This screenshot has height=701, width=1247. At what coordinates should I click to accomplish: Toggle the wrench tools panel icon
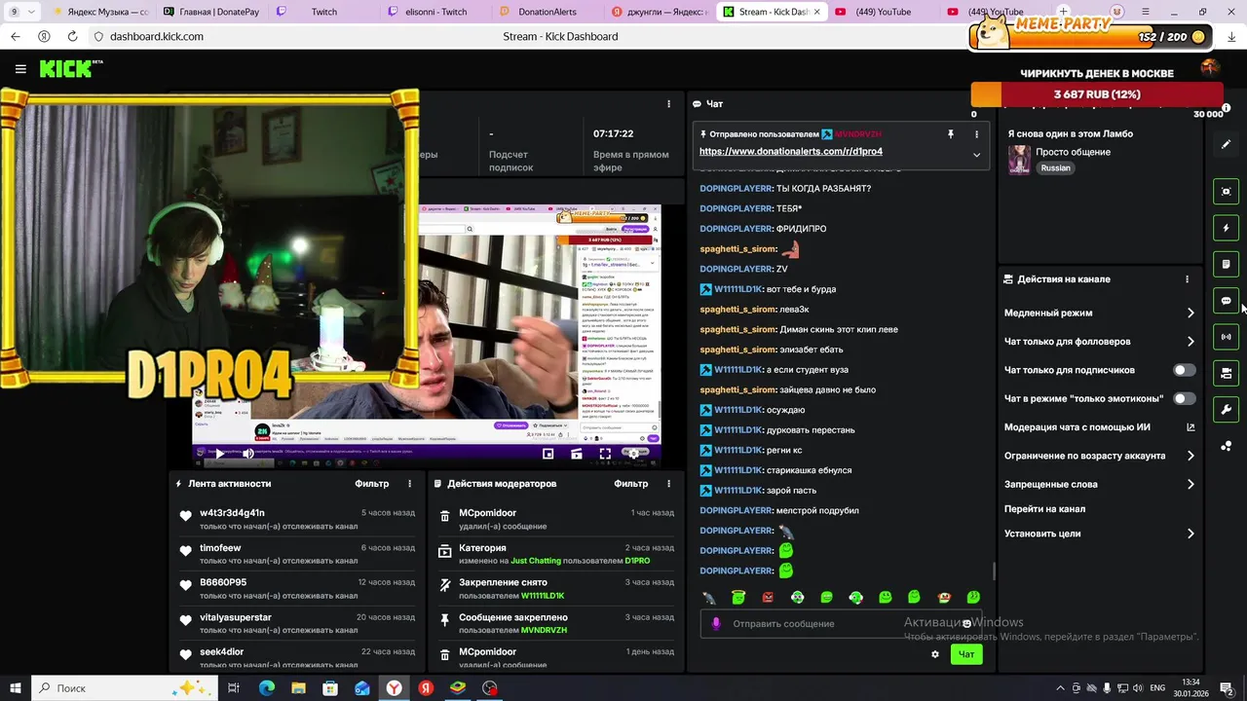coord(1227,409)
